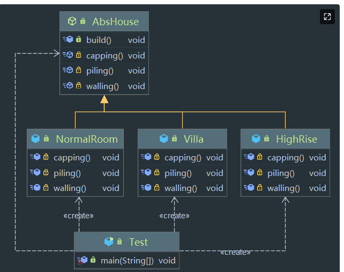Click the Villa class icon

pos(164,139)
